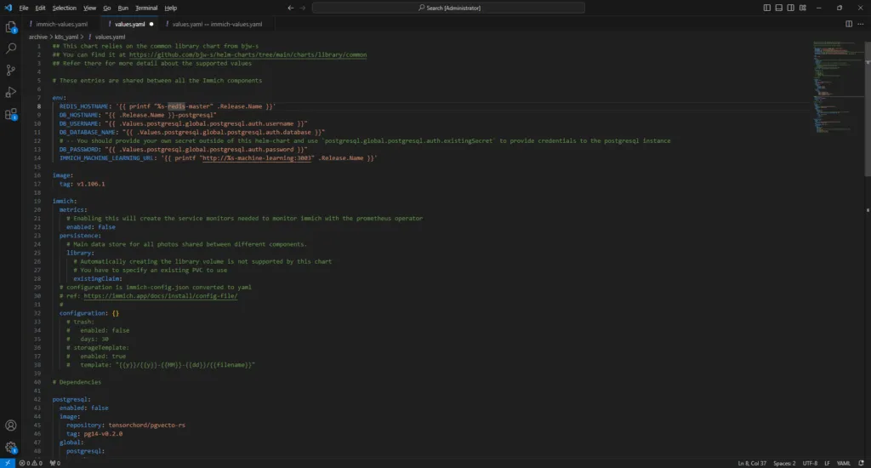Split the editor to the right
Image resolution: width=871 pixels, height=468 pixels.
point(849,24)
